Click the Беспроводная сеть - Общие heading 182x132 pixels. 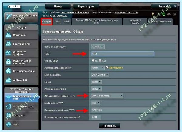(63, 32)
